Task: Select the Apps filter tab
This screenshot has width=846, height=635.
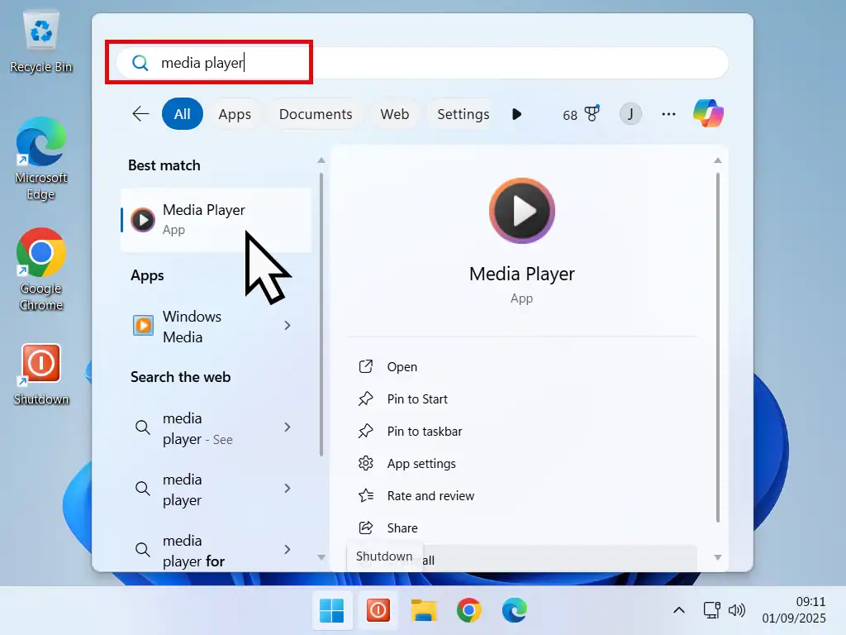Action: (235, 114)
